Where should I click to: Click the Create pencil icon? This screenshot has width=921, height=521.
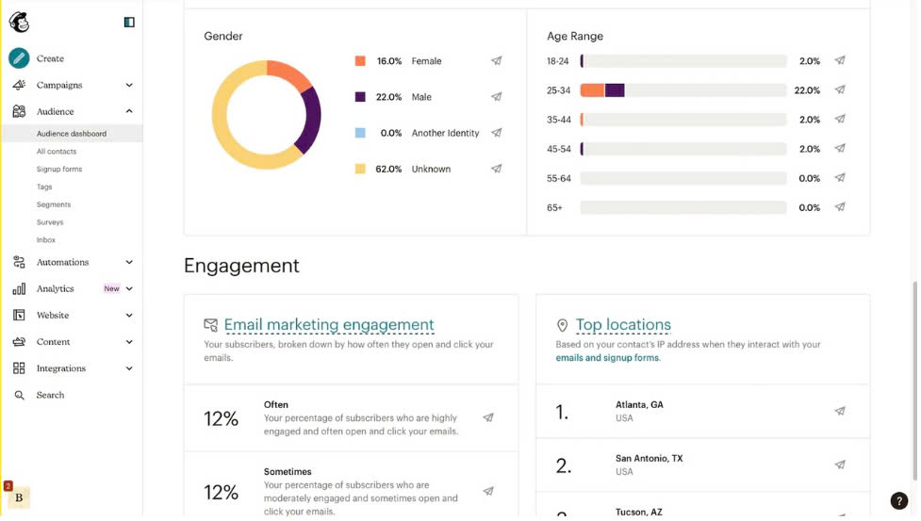tap(19, 58)
